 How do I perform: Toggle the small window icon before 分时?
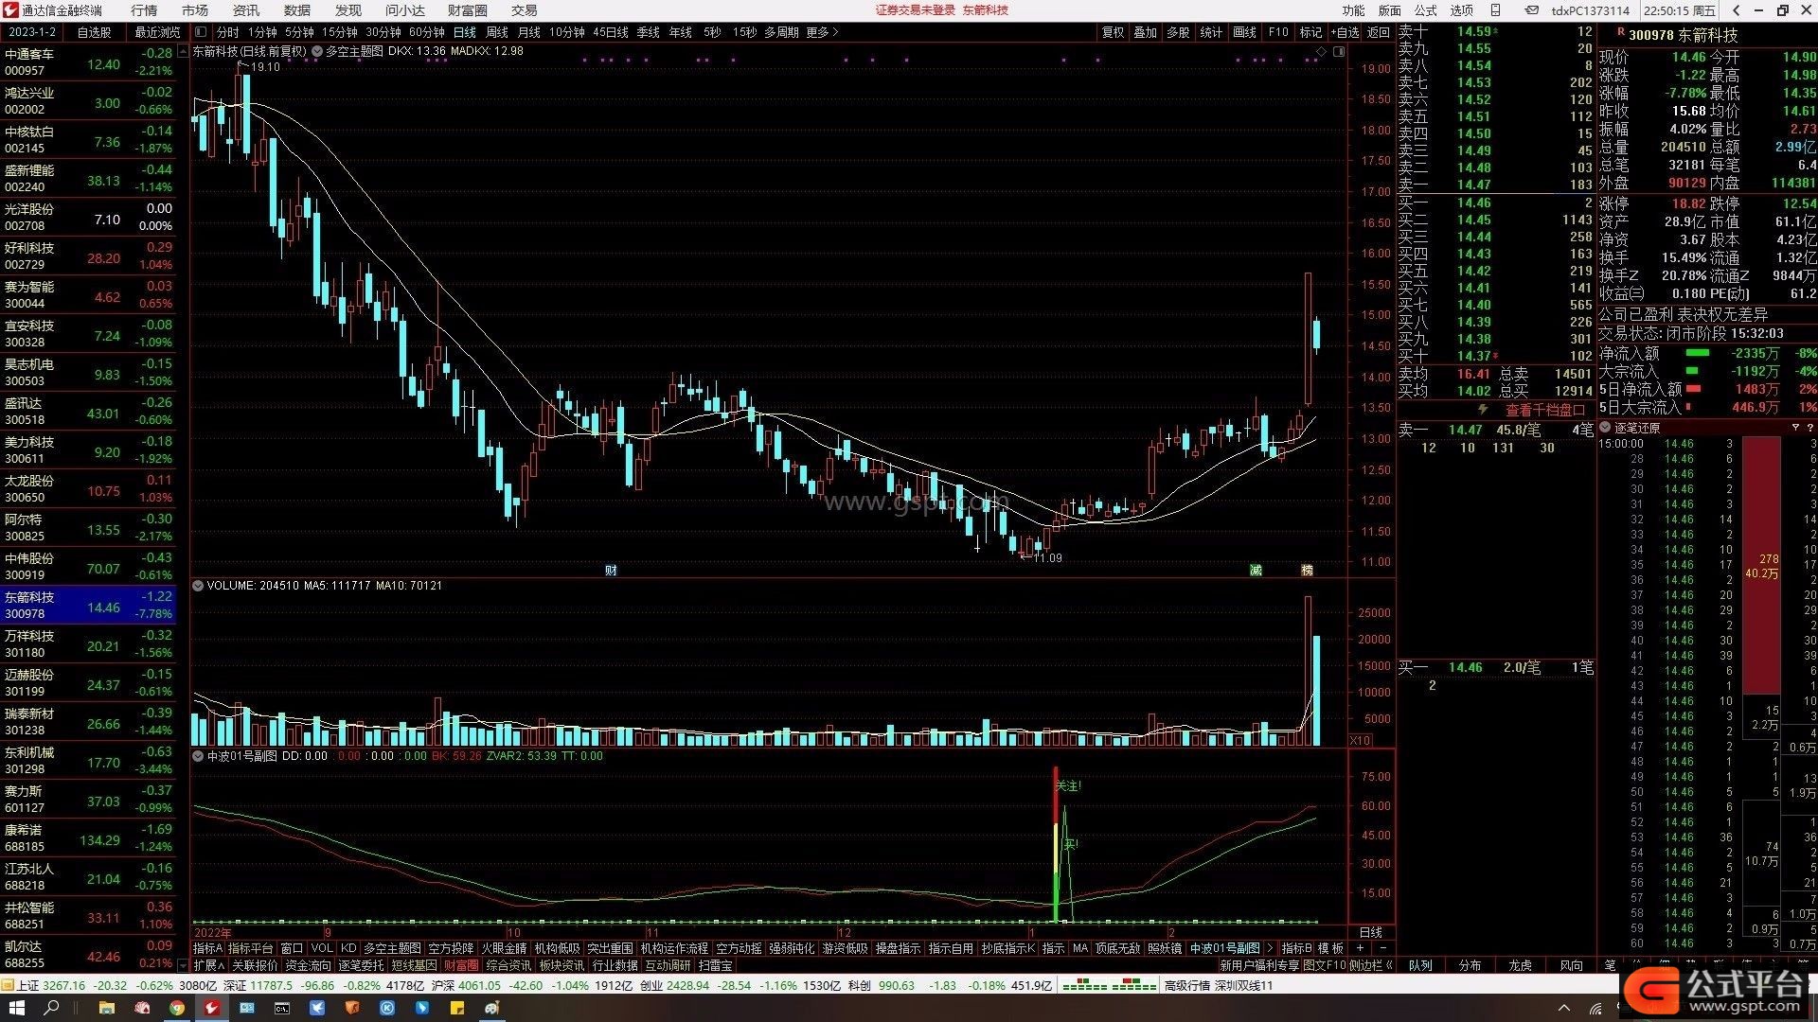coord(202,32)
